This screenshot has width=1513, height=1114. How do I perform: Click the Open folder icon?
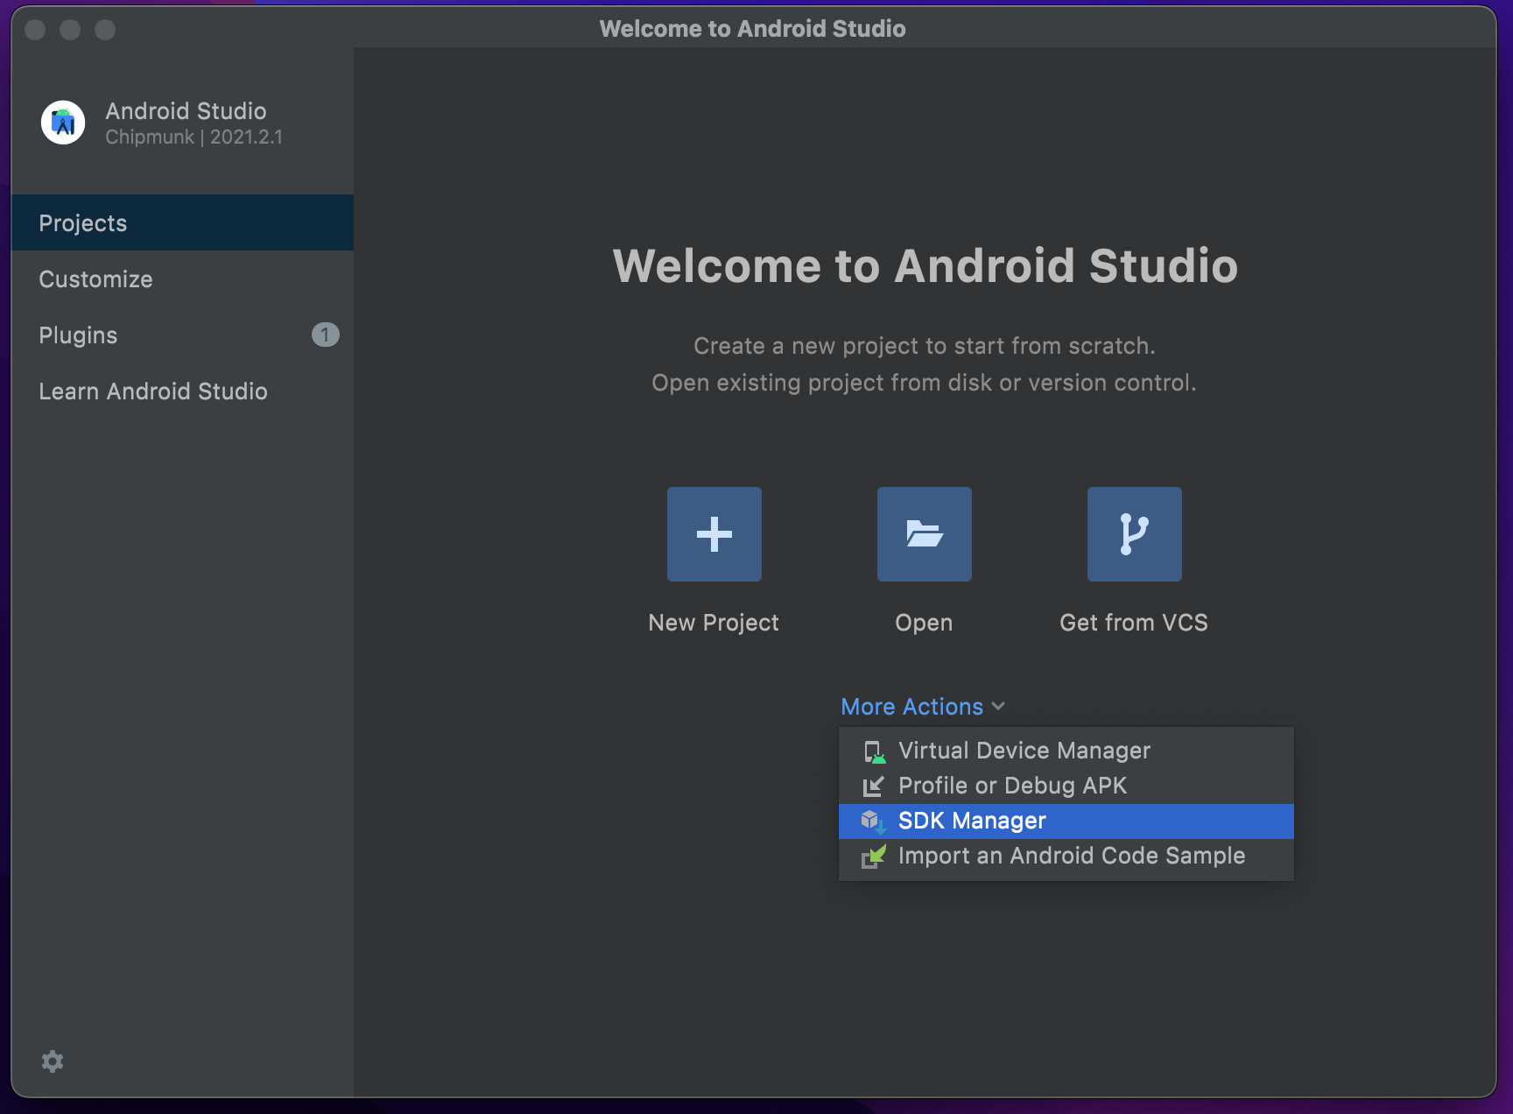(x=924, y=534)
